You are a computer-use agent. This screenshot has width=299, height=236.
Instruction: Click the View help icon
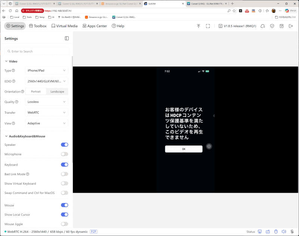click(13, 123)
